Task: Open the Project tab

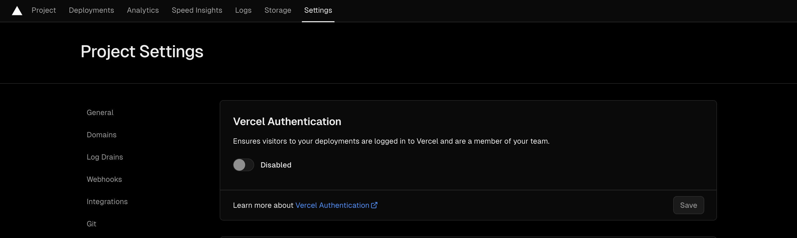Action: pyautogui.click(x=44, y=10)
